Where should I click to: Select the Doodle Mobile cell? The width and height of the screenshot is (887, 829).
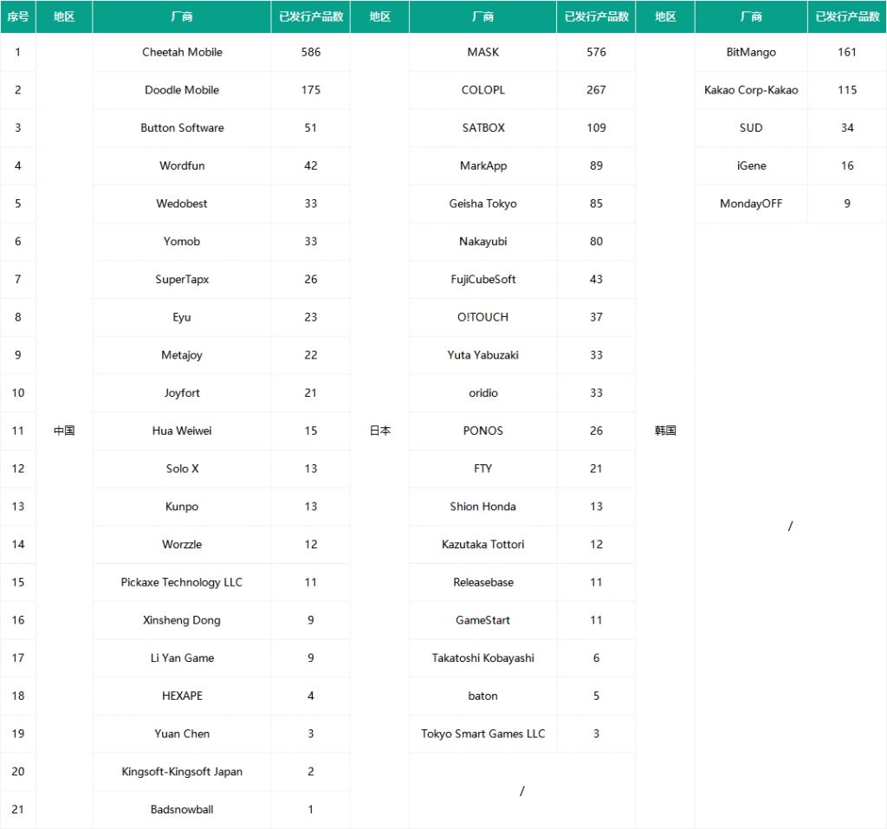point(182,90)
